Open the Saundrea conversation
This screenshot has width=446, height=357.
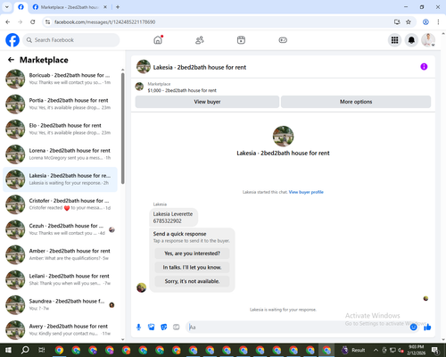tap(61, 304)
